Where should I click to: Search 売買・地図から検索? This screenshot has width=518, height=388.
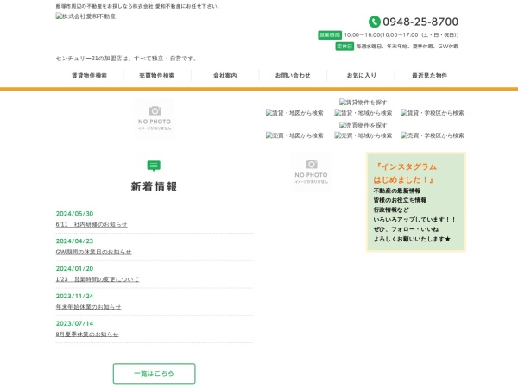(294, 135)
